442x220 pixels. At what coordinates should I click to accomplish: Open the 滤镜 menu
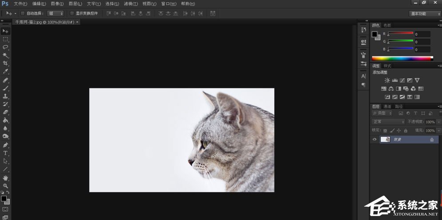(130, 4)
